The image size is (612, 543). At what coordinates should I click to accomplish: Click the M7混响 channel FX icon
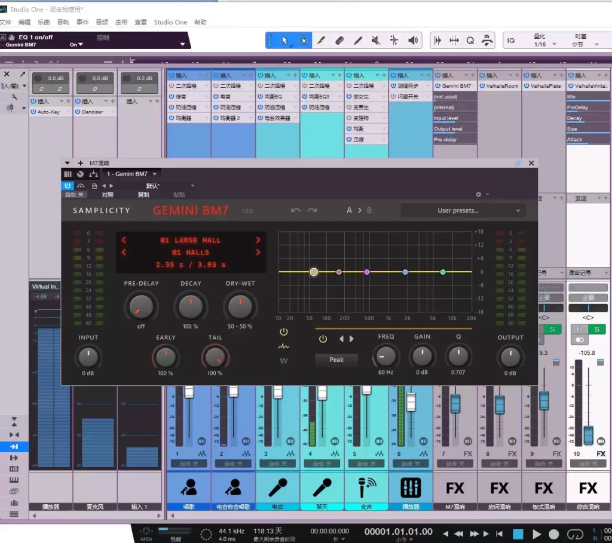click(455, 488)
